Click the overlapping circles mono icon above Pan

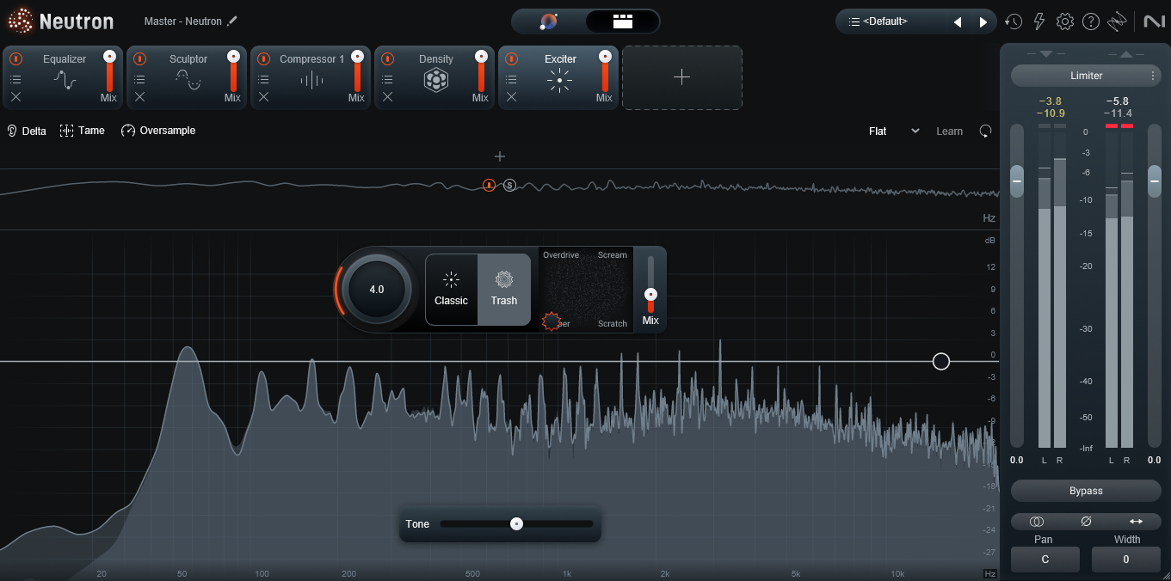click(1036, 521)
